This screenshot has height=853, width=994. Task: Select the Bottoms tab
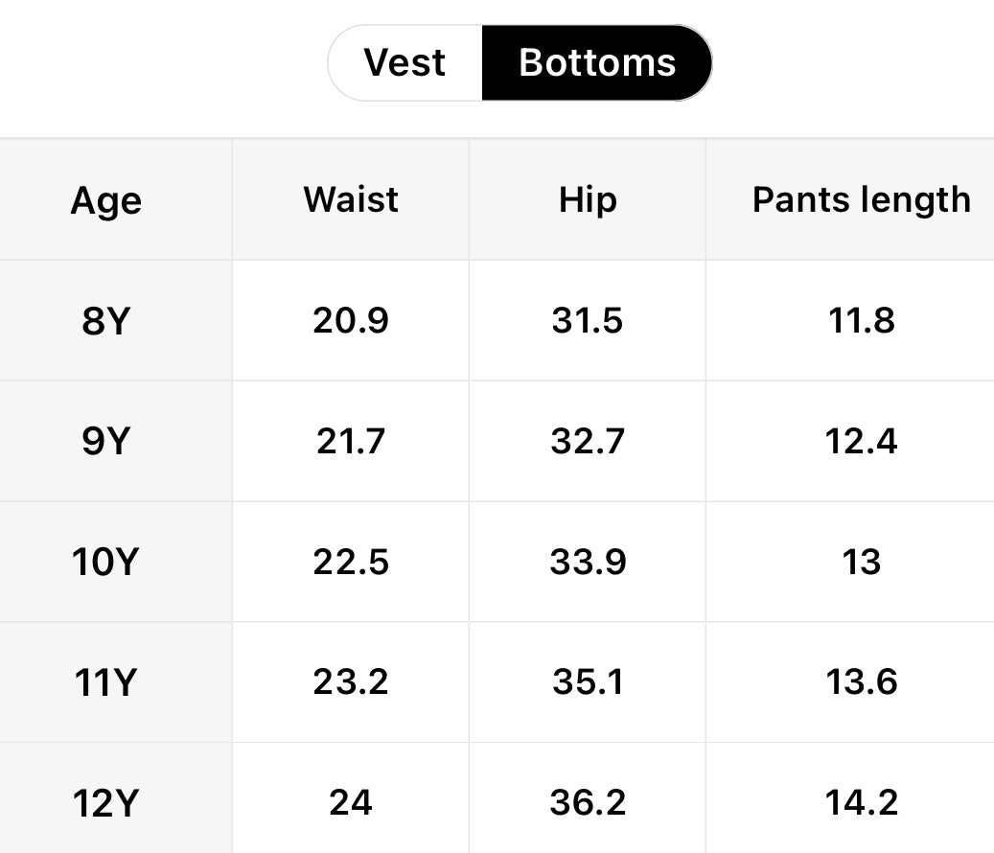coord(596,63)
